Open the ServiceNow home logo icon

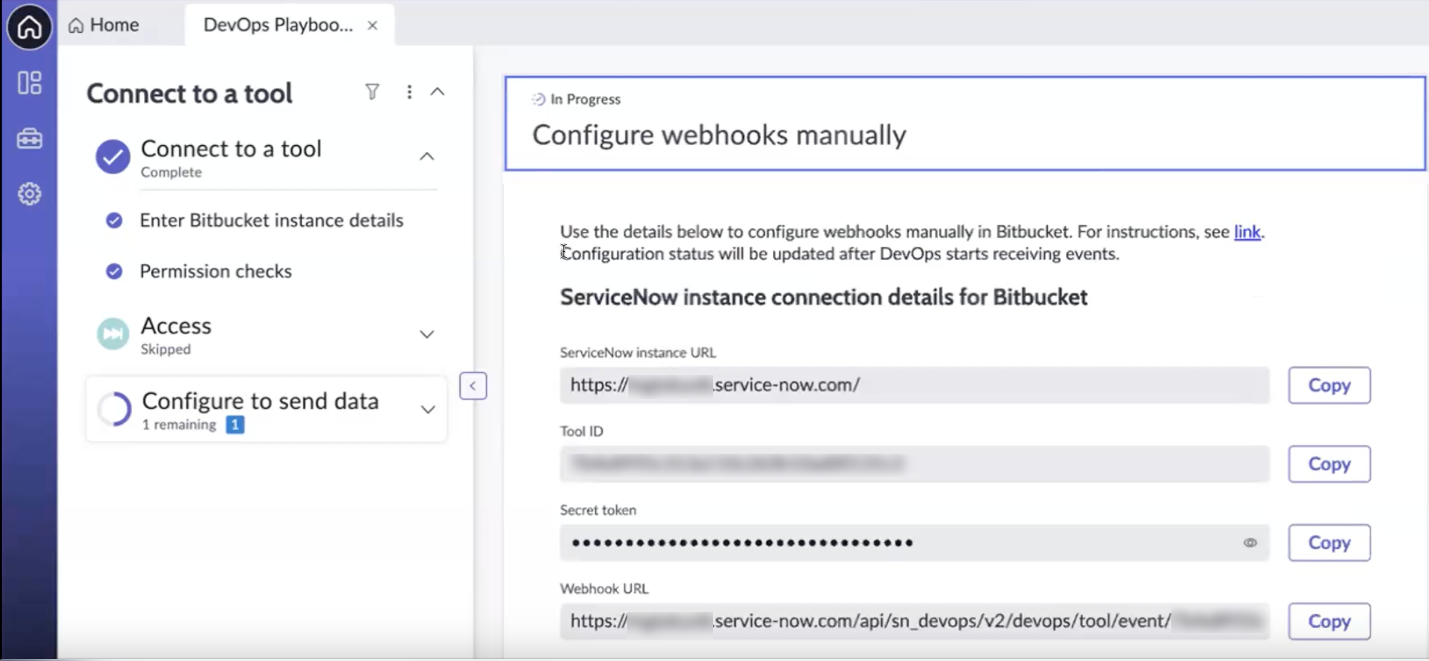pyautogui.click(x=29, y=26)
